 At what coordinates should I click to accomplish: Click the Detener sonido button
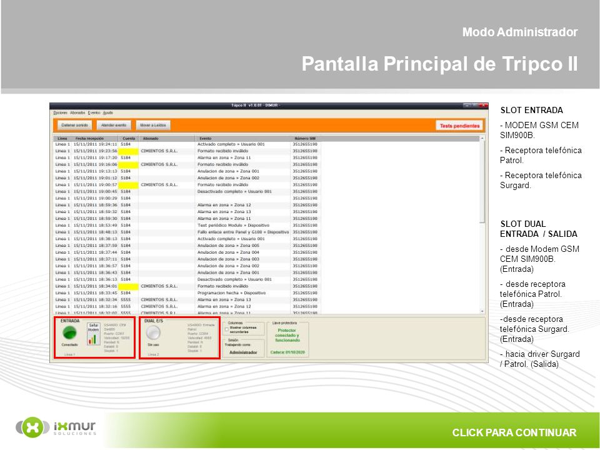pos(74,125)
